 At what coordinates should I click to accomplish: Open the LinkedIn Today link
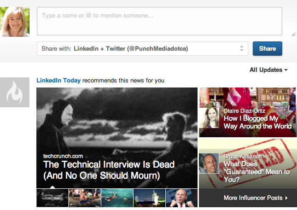click(58, 81)
